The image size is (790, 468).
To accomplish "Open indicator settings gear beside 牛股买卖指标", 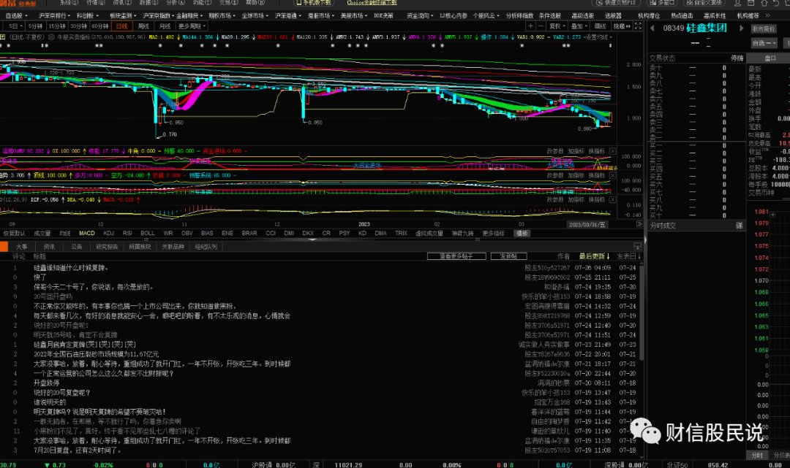I will coord(51,37).
